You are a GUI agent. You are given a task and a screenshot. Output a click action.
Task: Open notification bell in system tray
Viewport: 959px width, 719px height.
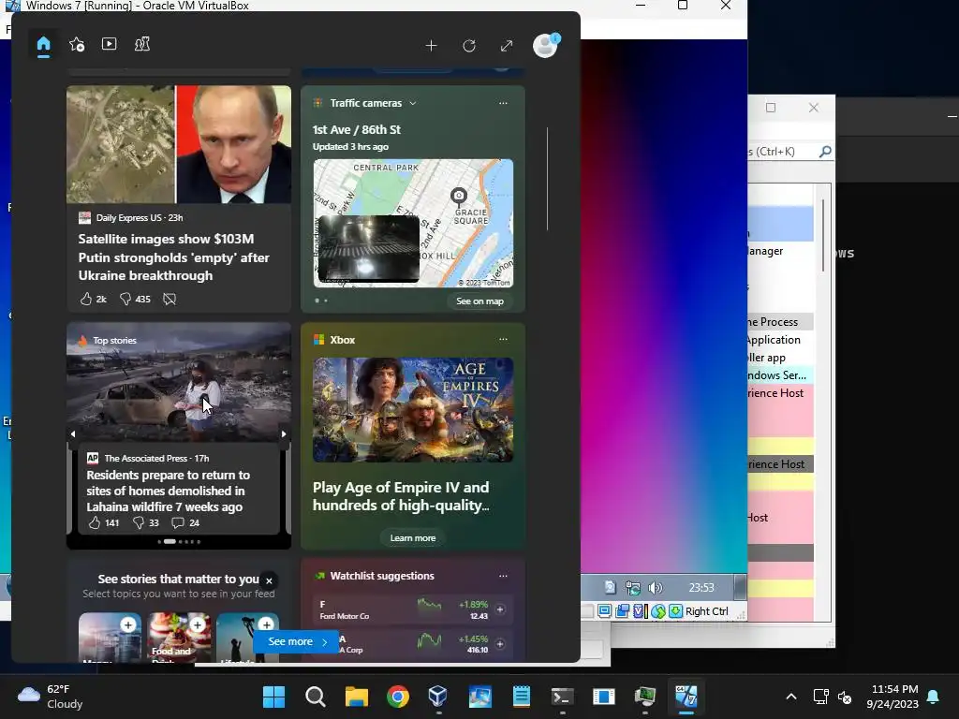click(934, 697)
